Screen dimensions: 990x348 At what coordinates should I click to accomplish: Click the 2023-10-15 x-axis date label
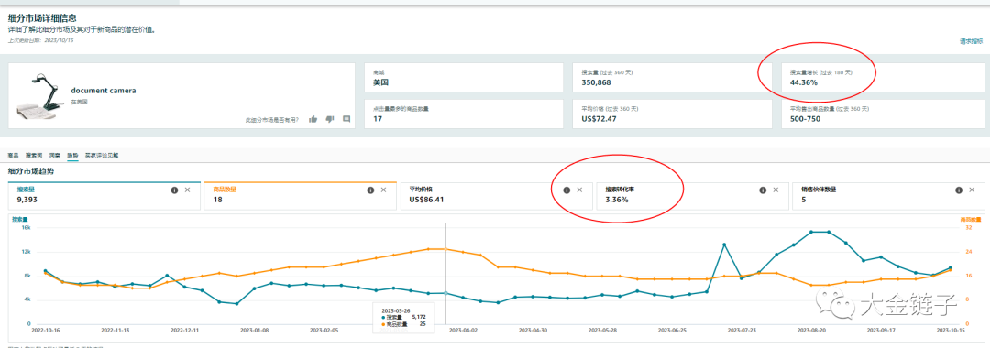click(x=951, y=330)
